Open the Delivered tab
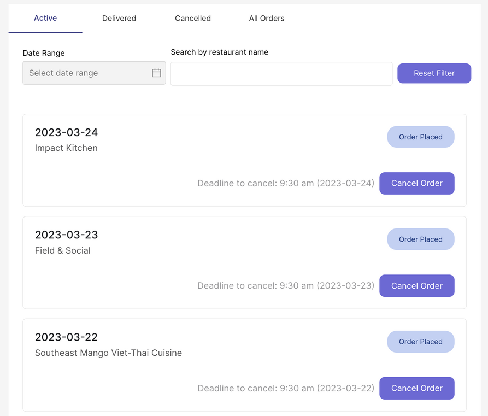 119,19
